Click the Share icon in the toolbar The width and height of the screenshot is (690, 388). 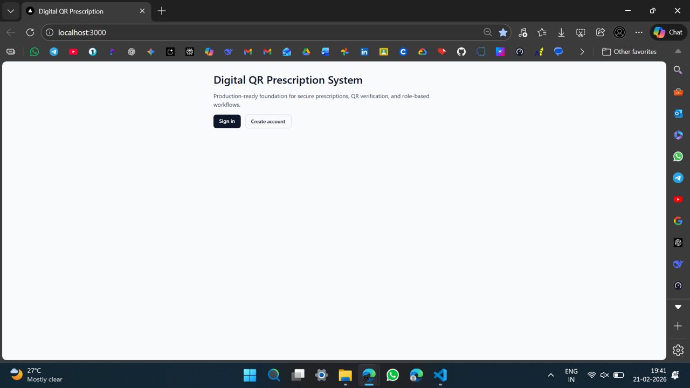tap(600, 32)
